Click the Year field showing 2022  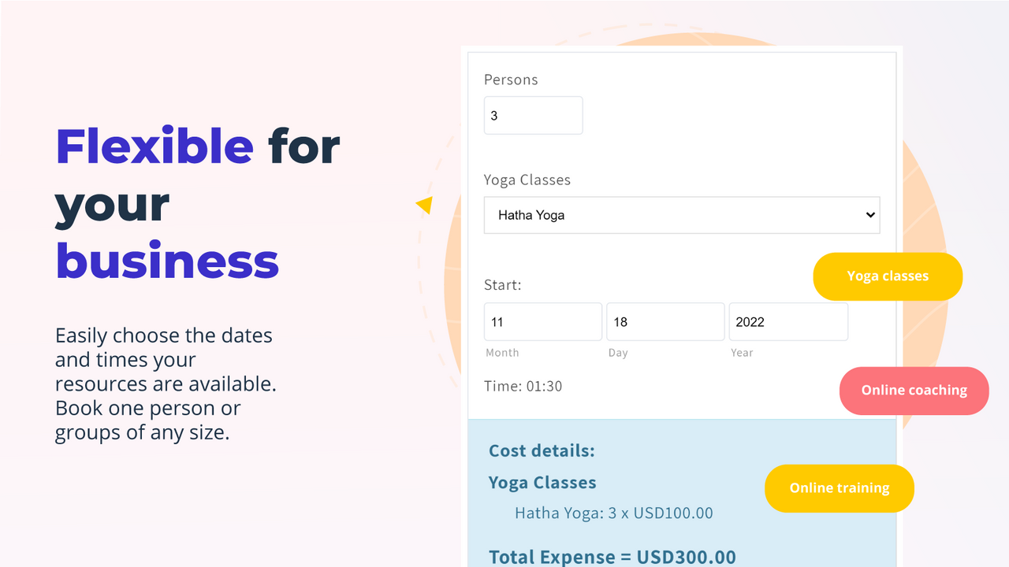(x=788, y=321)
